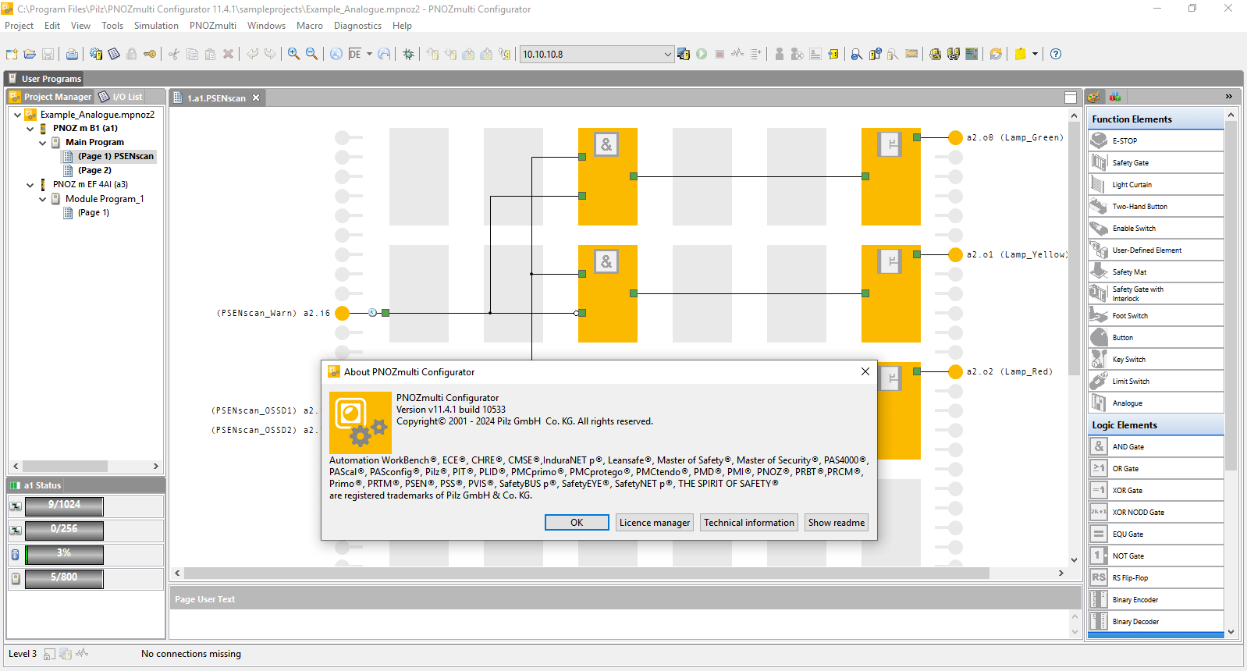Click OK in the About dialog
Viewport: 1247px width, 671px height.
pyautogui.click(x=577, y=523)
